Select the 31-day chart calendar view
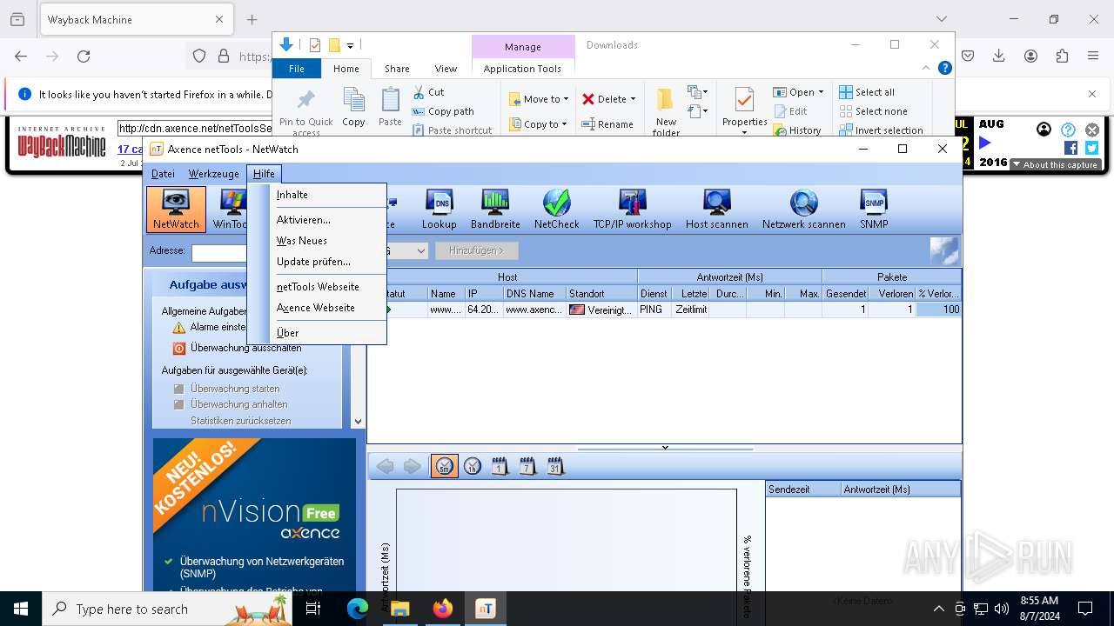Image resolution: width=1114 pixels, height=626 pixels. [x=555, y=467]
